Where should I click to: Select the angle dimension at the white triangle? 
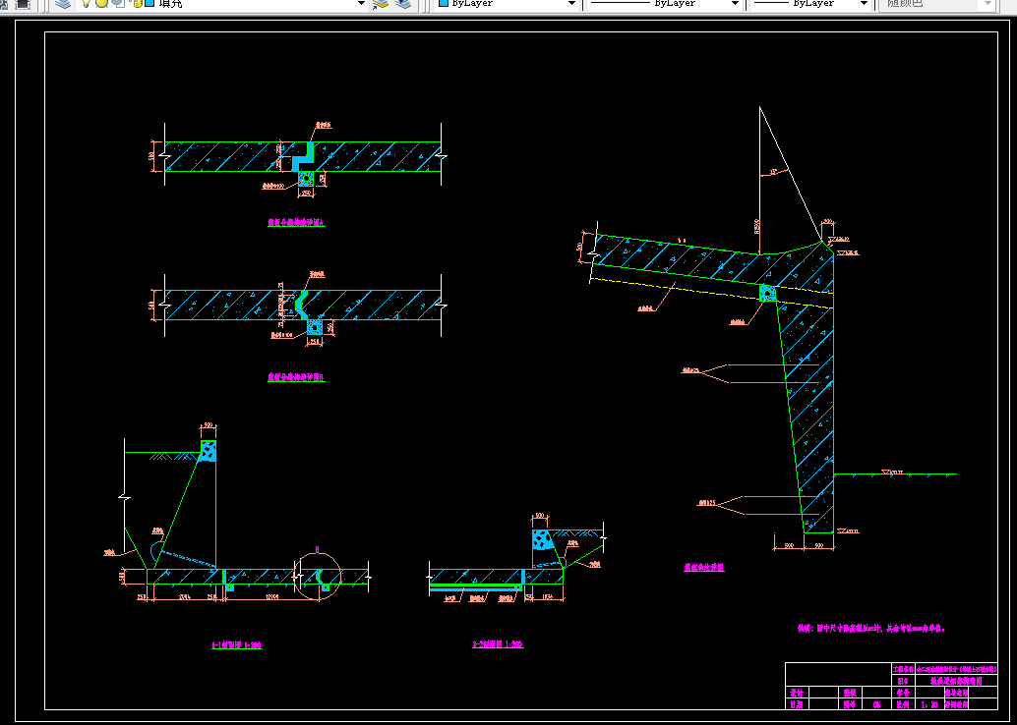coord(774,172)
